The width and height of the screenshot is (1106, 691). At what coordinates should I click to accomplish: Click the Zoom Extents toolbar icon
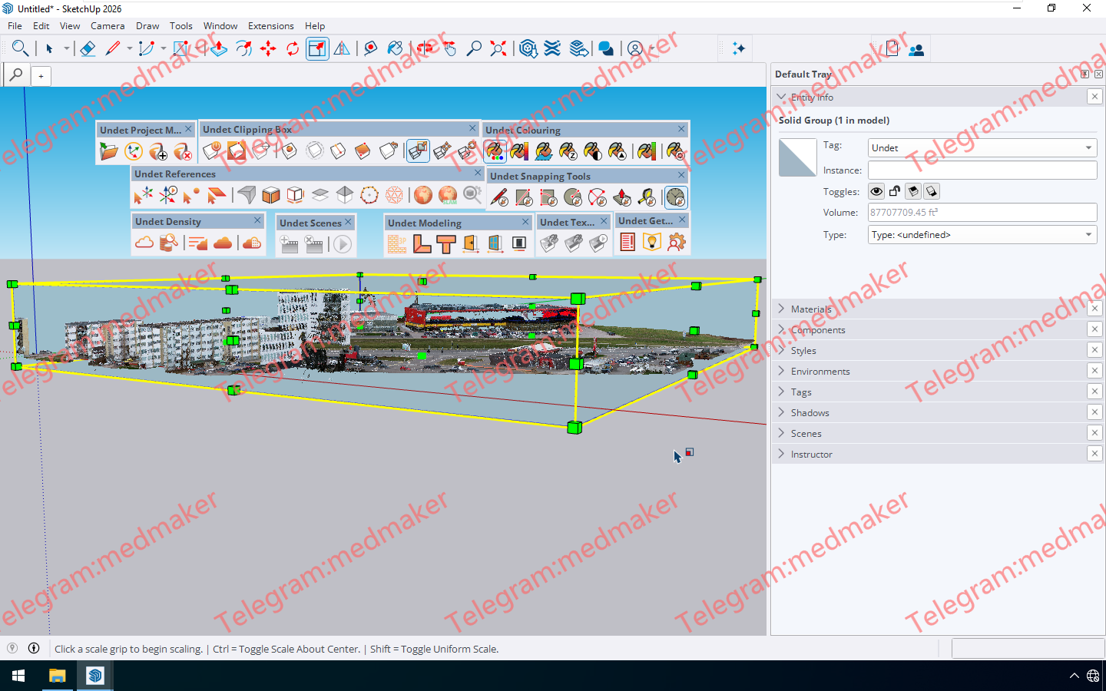(498, 49)
